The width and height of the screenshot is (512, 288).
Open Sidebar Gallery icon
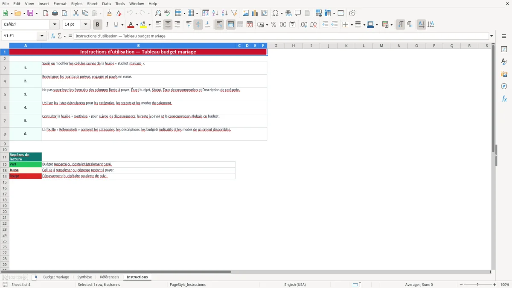coord(504,74)
